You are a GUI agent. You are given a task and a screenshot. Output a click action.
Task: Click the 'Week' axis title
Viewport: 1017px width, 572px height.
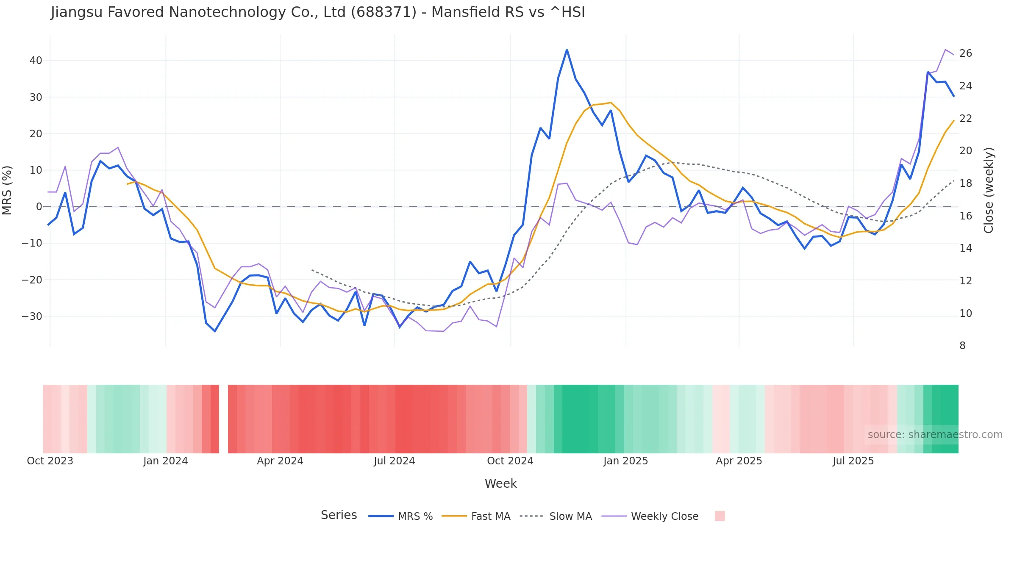tap(501, 484)
